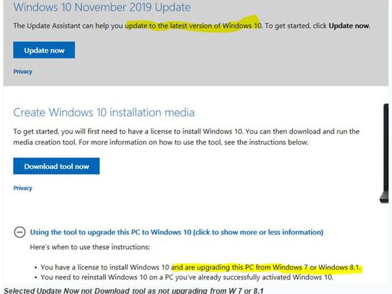This screenshot has width=392, height=294.
Task: Click the device image at right edge
Action: coord(385,153)
